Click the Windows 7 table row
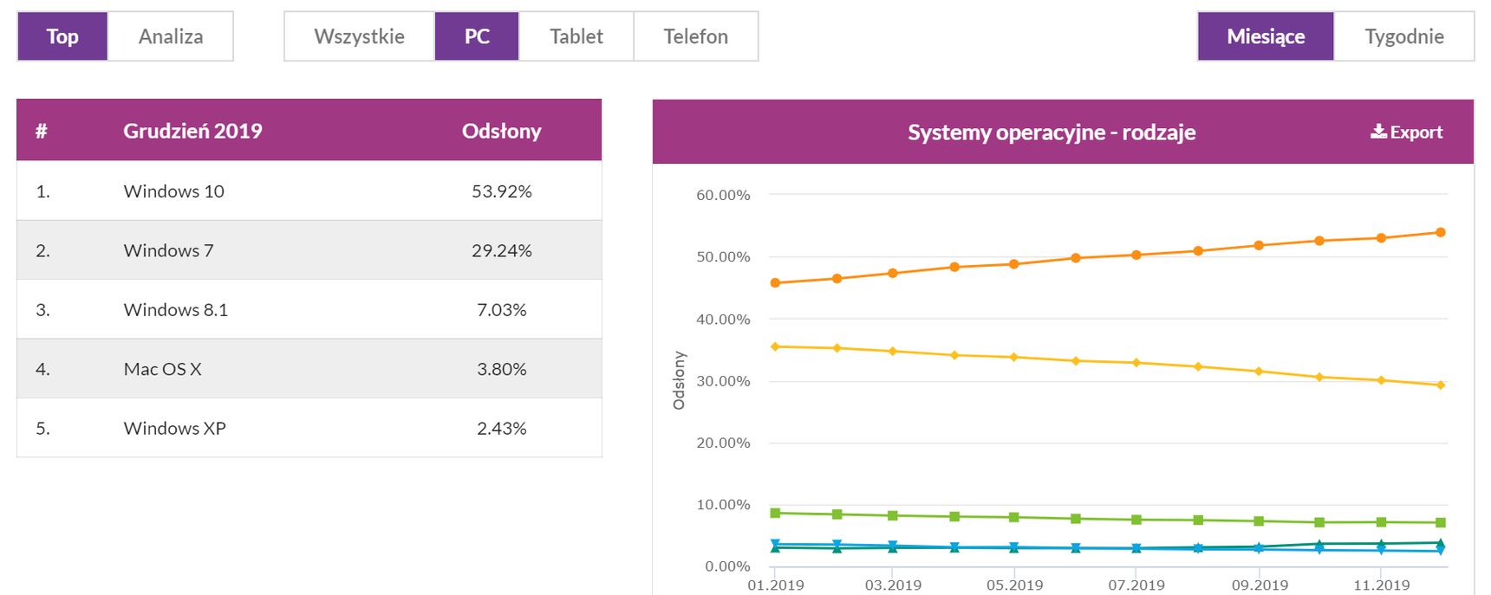 click(309, 250)
